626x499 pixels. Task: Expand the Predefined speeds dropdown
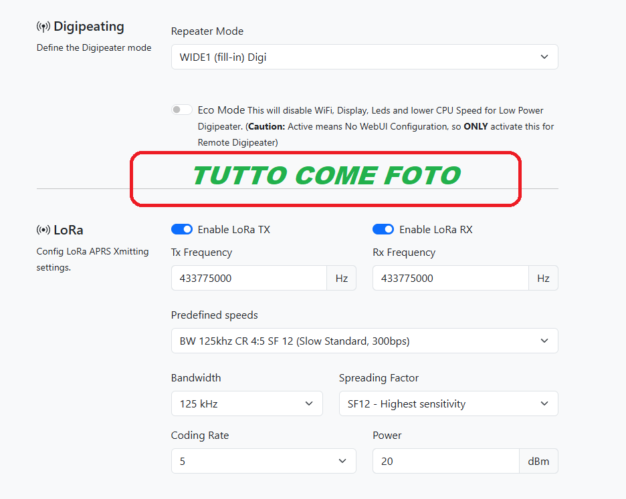click(x=364, y=341)
